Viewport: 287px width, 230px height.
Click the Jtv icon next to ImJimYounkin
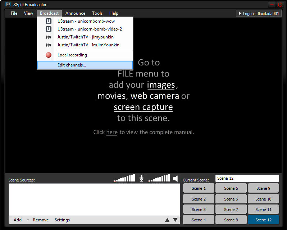click(x=49, y=45)
